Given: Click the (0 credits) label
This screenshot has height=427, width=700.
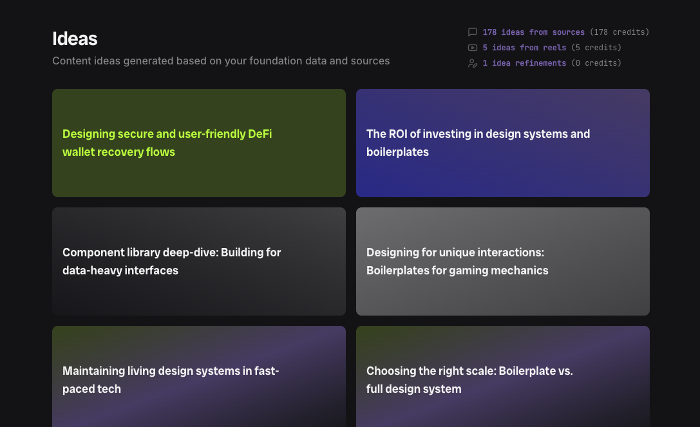Looking at the screenshot, I should (596, 63).
